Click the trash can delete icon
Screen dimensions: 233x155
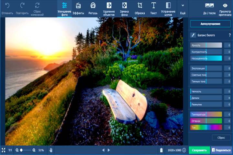point(161,150)
